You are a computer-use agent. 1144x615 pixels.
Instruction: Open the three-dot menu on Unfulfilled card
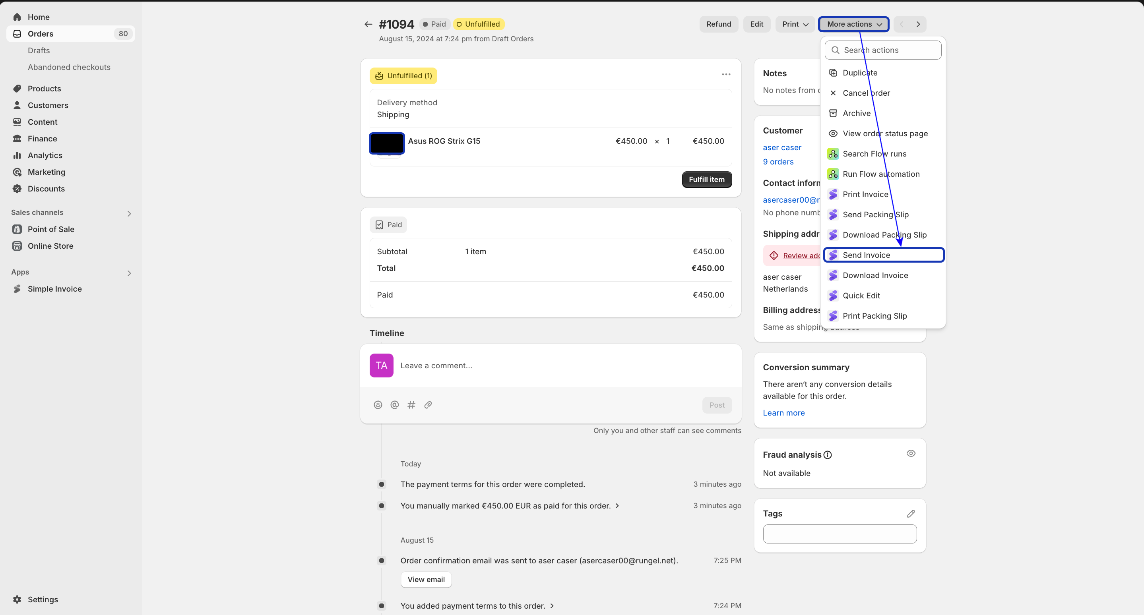click(x=726, y=75)
